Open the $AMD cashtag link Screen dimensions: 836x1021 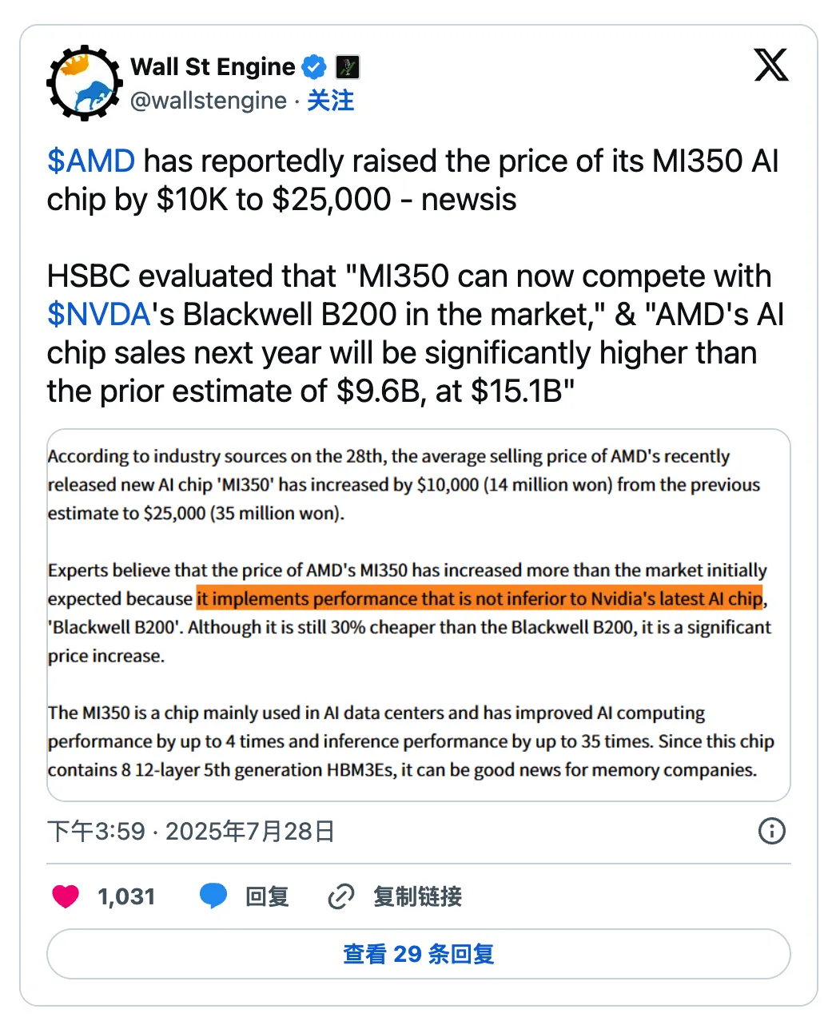[x=90, y=161]
